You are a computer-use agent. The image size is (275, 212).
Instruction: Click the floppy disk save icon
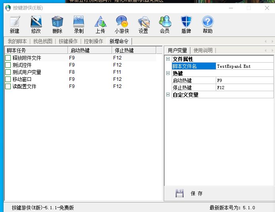click(179, 193)
